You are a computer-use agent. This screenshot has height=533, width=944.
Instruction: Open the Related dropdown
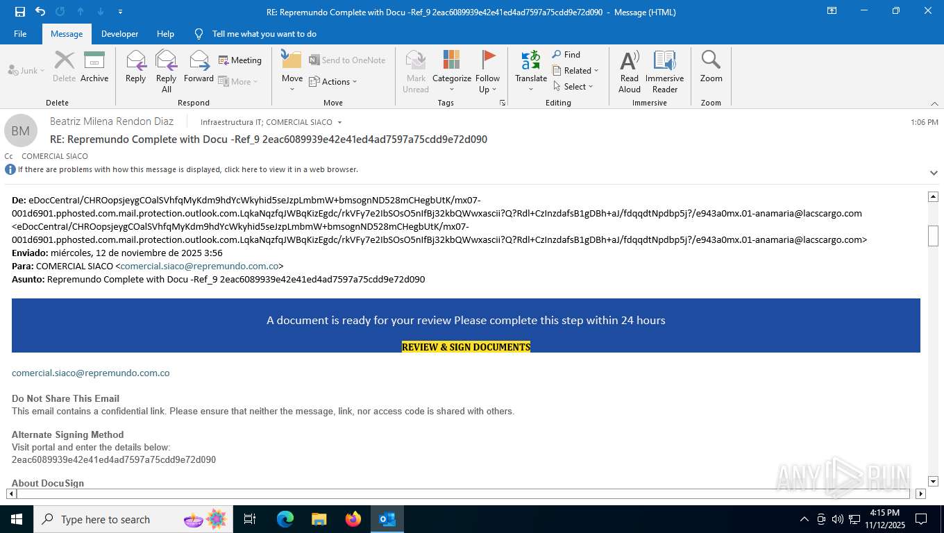pos(575,71)
